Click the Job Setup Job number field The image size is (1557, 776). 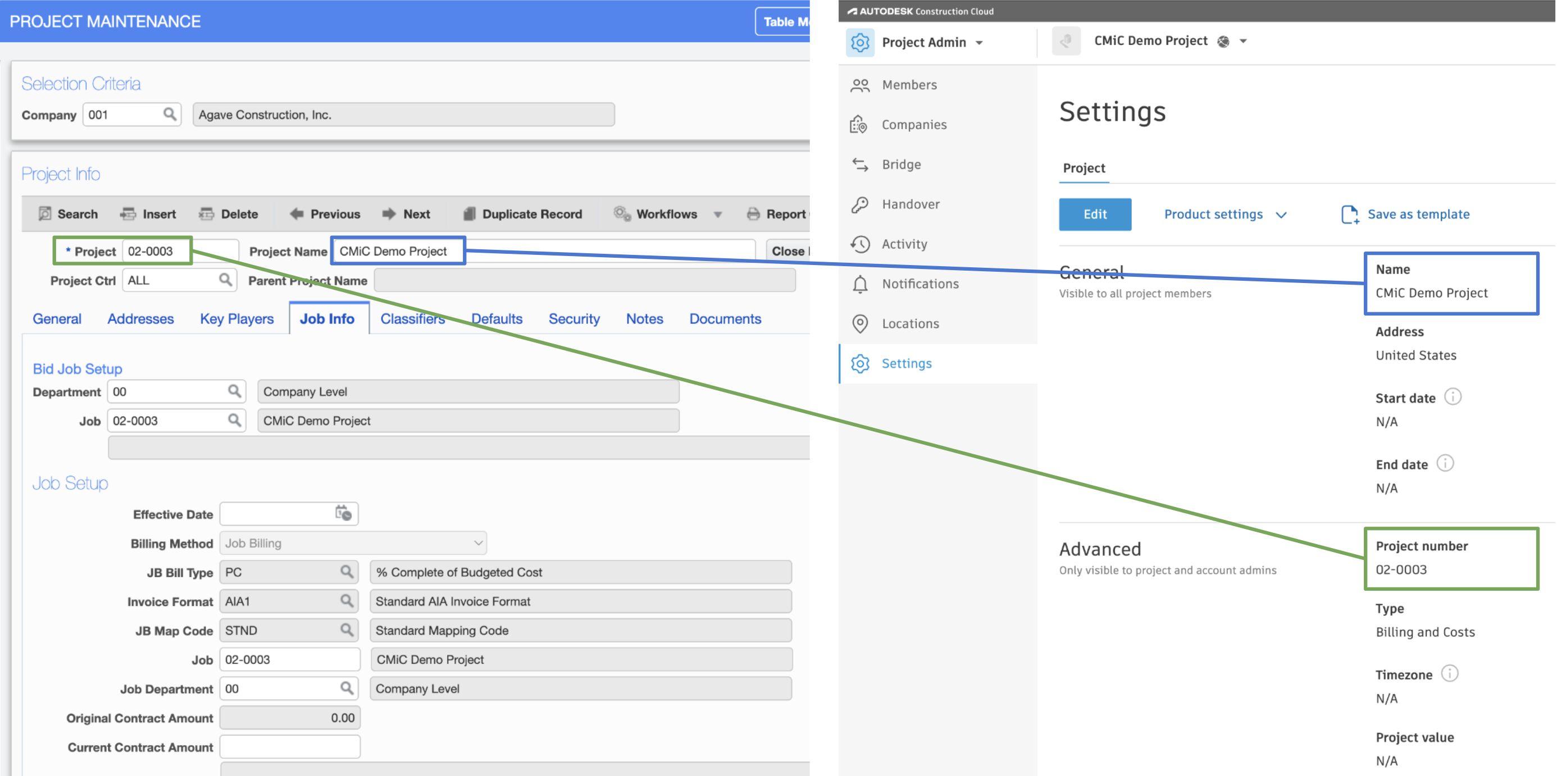(x=290, y=659)
